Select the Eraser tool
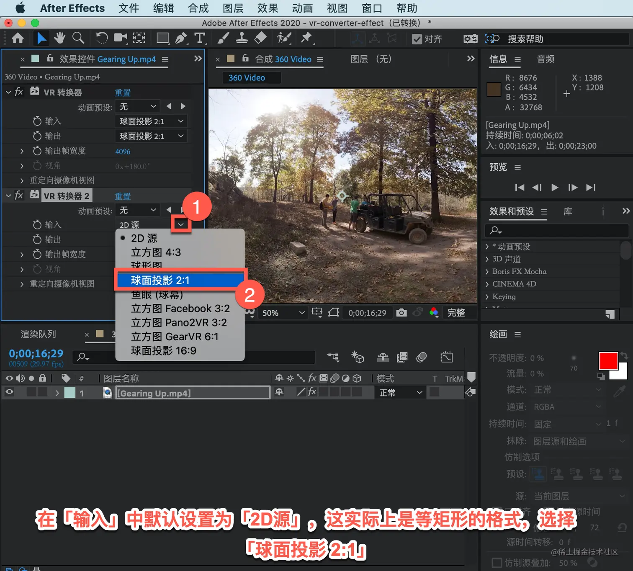Screen dimensions: 633x571 (260, 39)
